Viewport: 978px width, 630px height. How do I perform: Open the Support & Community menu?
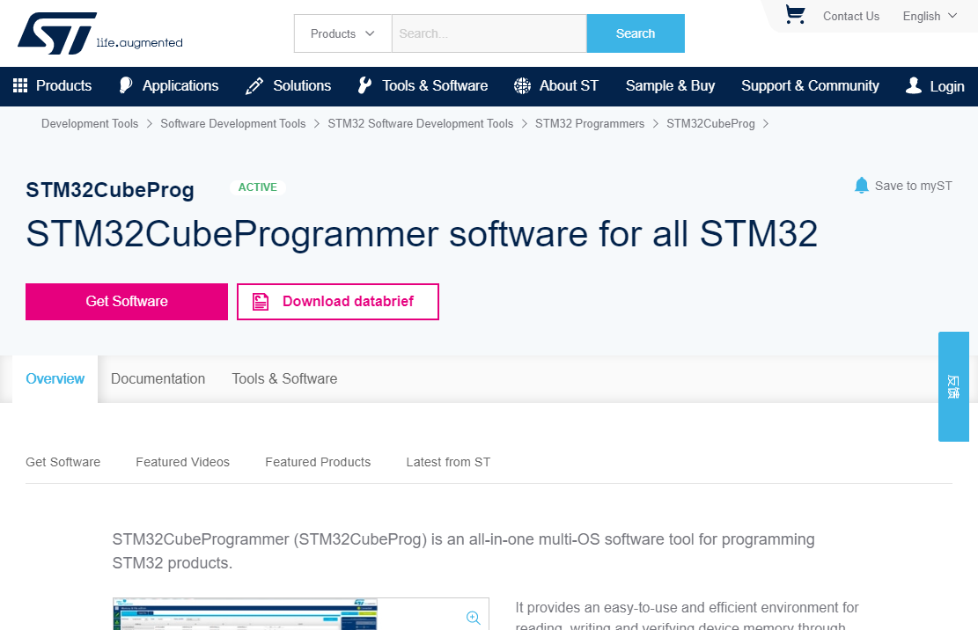[810, 86]
